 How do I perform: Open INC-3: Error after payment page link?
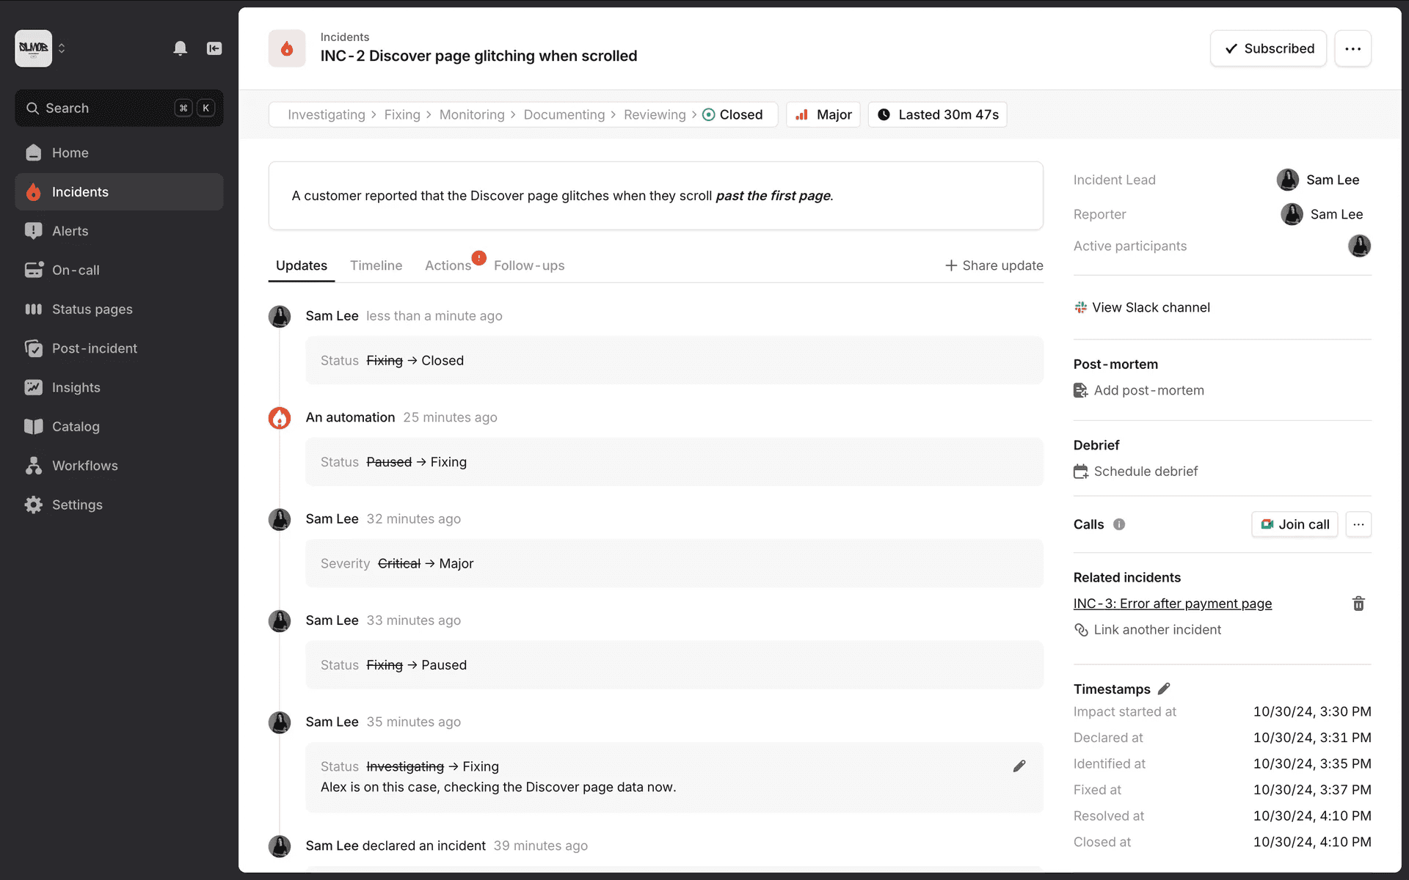[1172, 604]
